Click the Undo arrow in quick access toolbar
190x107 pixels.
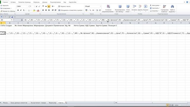point(1,17)
